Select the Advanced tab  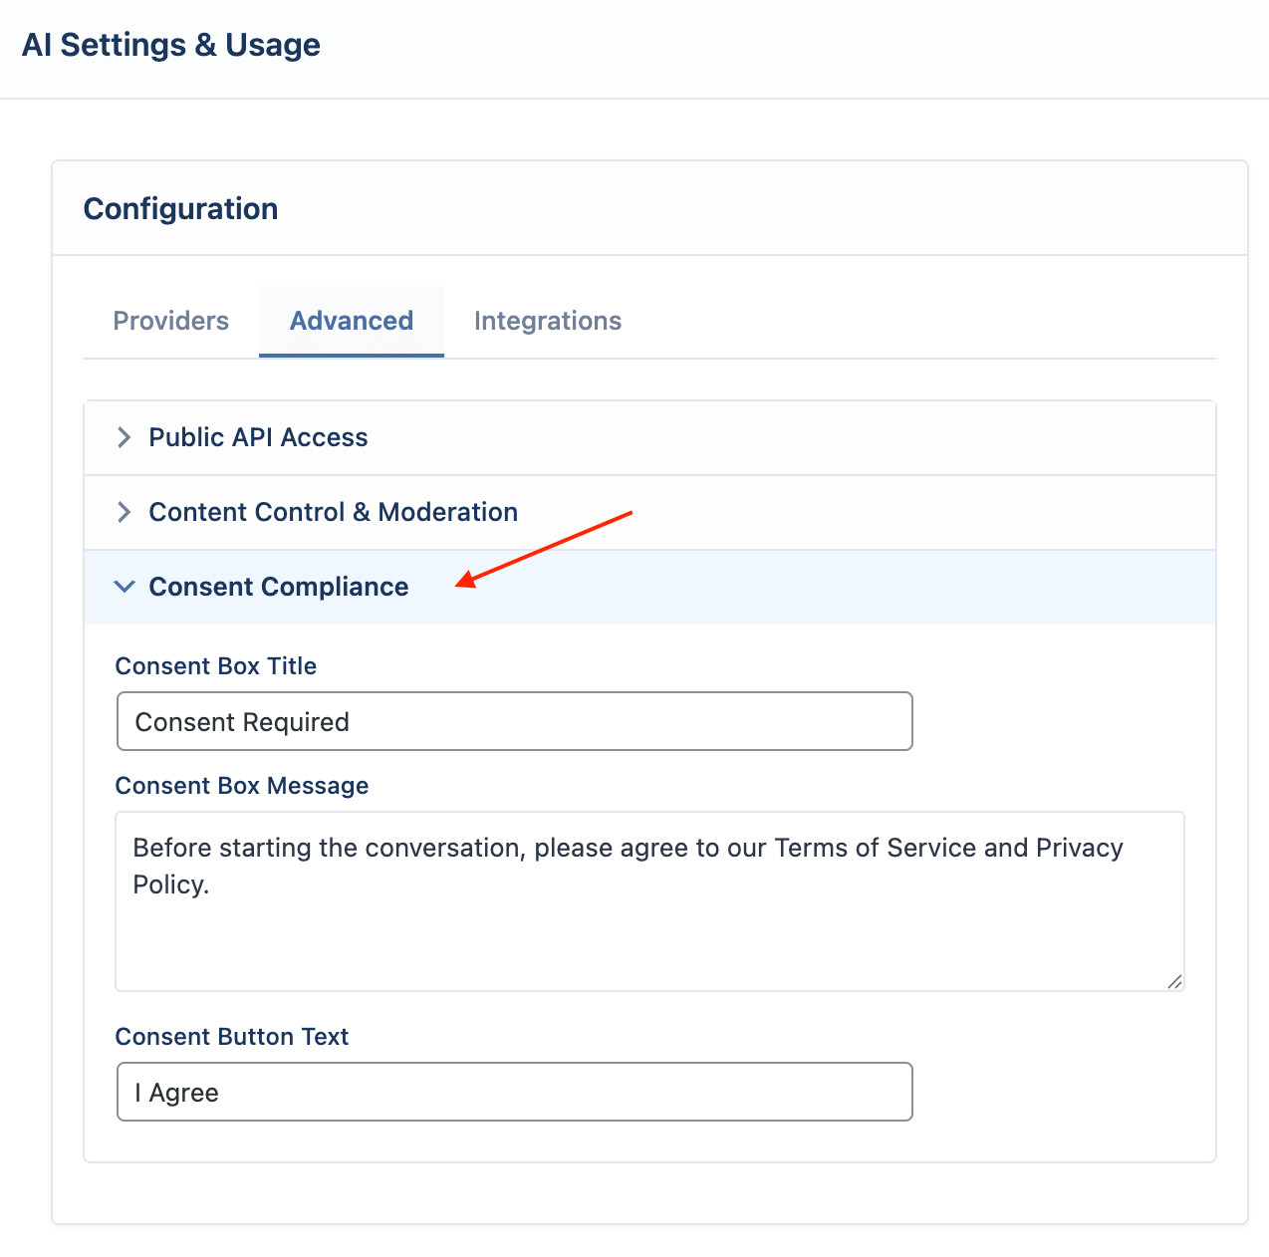coord(352,321)
